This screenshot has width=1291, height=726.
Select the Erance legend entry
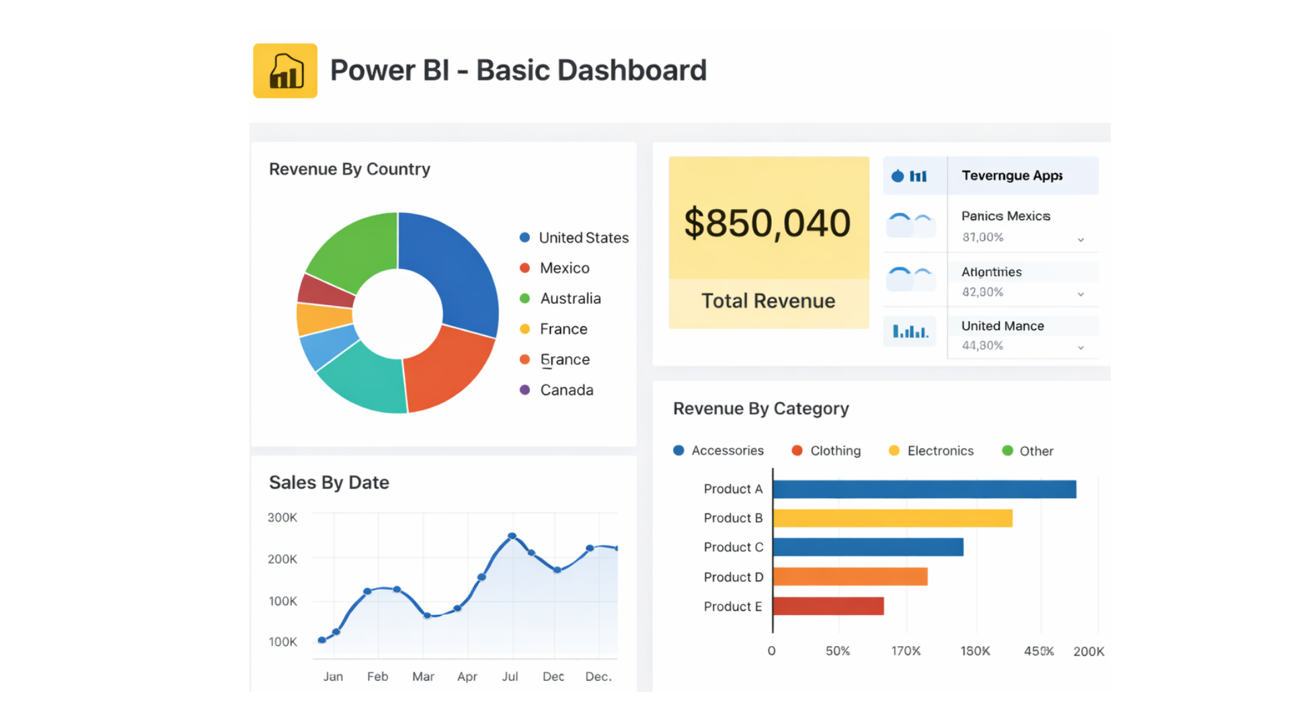pyautogui.click(x=555, y=360)
